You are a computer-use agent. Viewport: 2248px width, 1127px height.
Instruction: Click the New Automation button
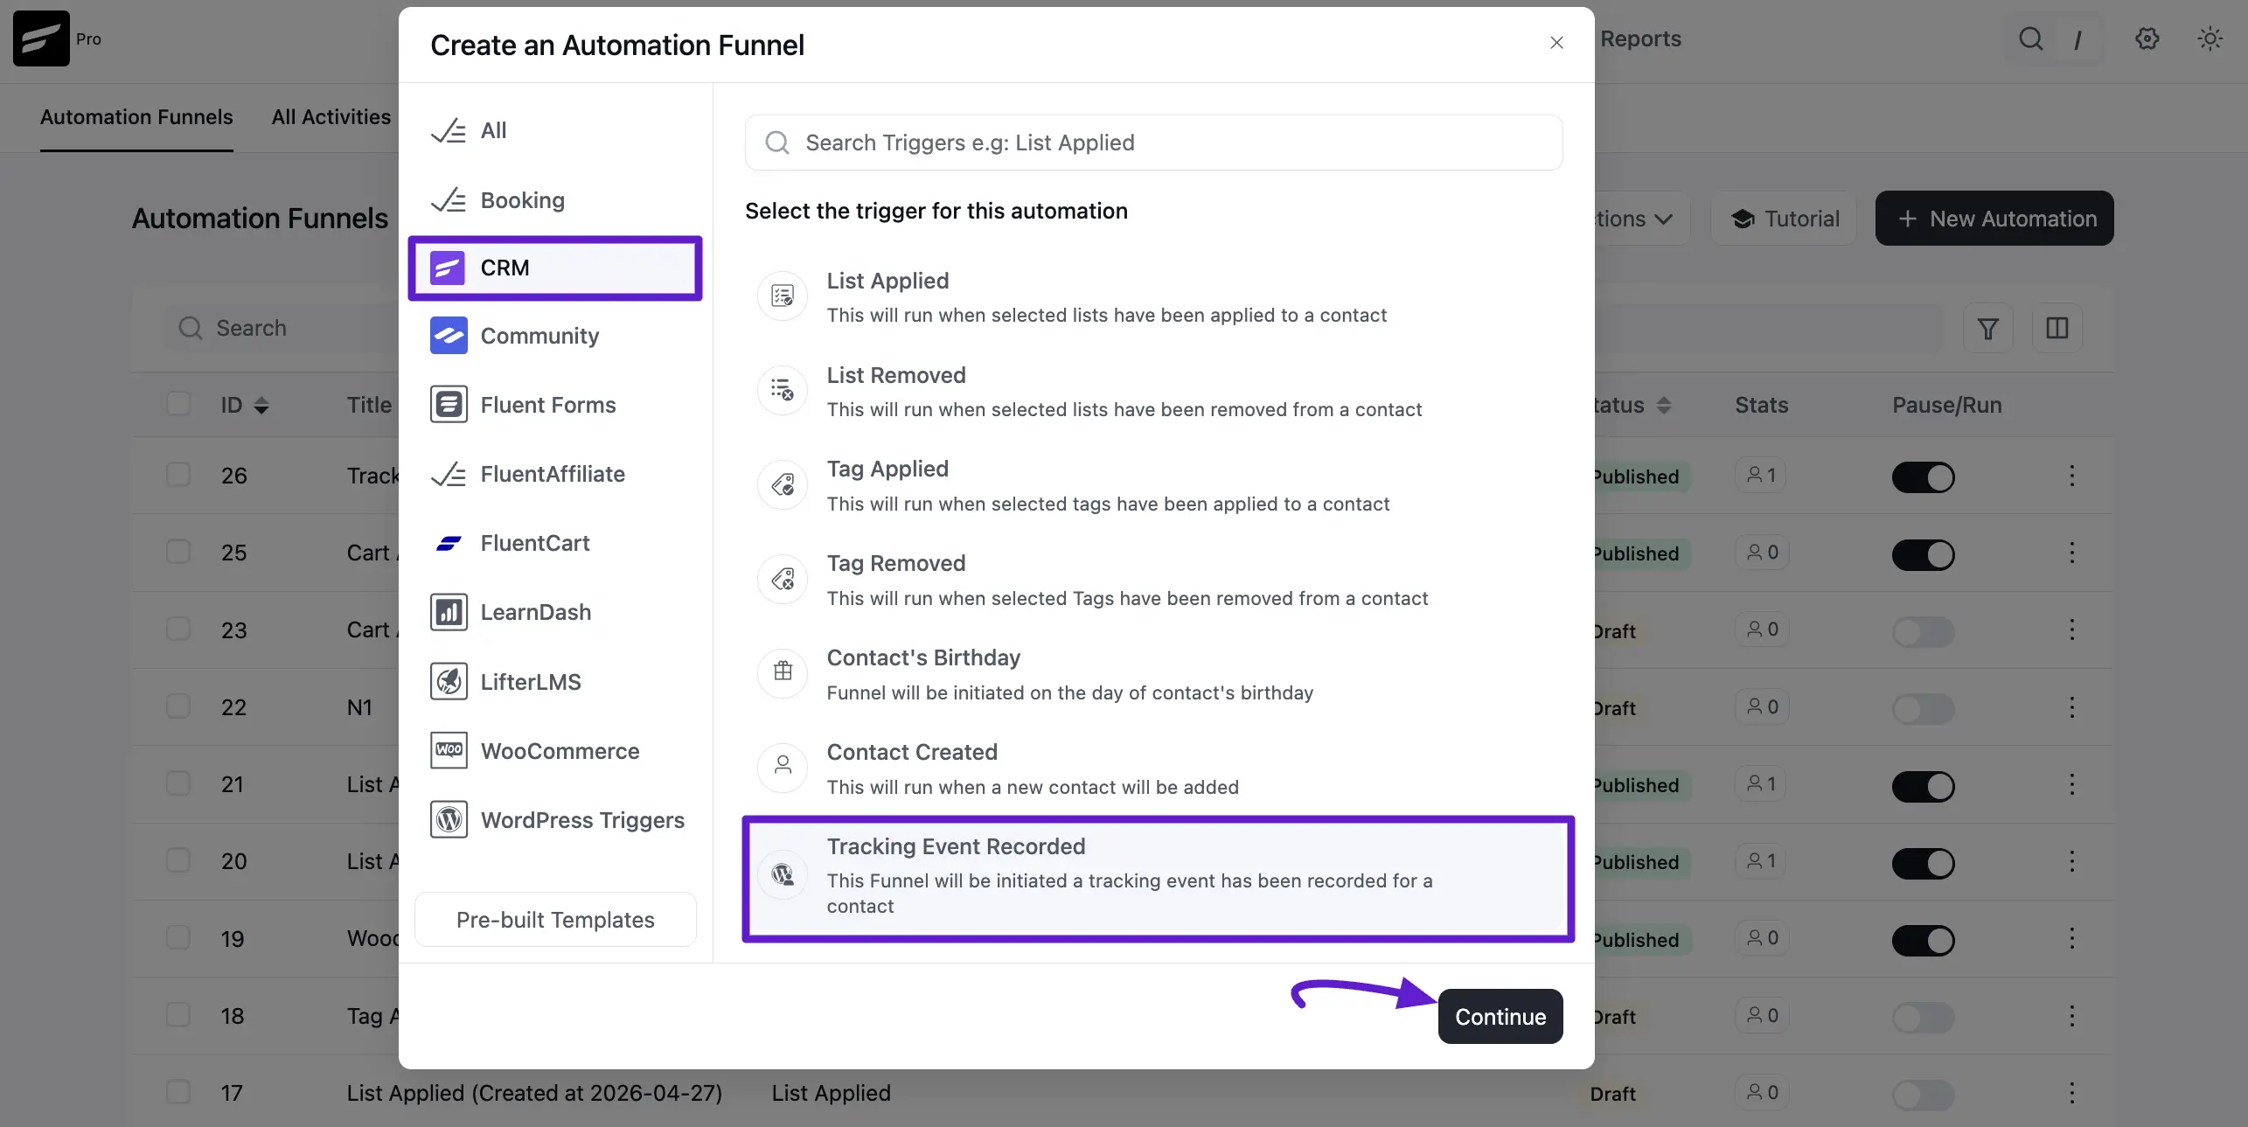click(1994, 219)
